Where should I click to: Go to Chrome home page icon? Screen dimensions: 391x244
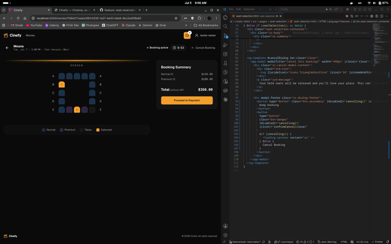[25, 18]
